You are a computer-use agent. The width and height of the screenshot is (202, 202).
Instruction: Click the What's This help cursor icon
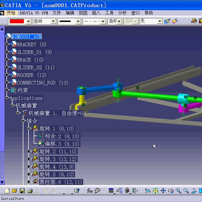pyautogui.click(x=77, y=191)
